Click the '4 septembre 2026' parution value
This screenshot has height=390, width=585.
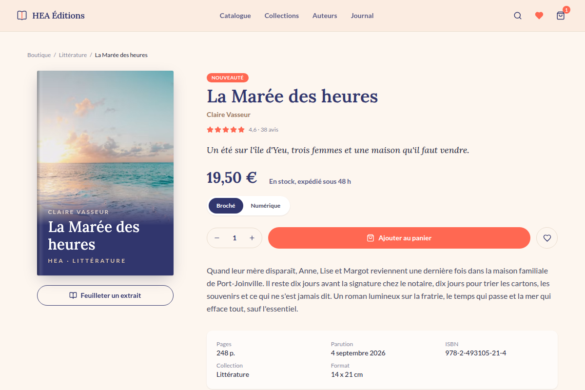[x=358, y=353]
